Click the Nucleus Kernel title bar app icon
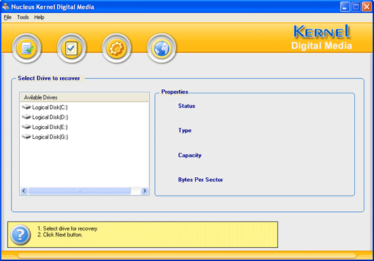Image resolution: width=374 pixels, height=261 pixels. 5,7
